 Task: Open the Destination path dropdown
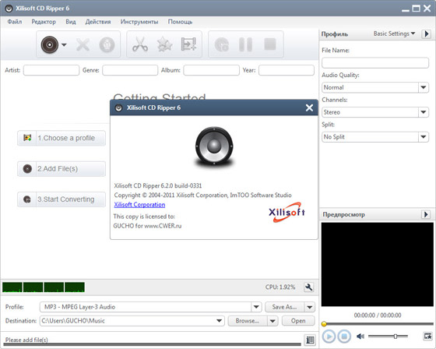point(219,321)
